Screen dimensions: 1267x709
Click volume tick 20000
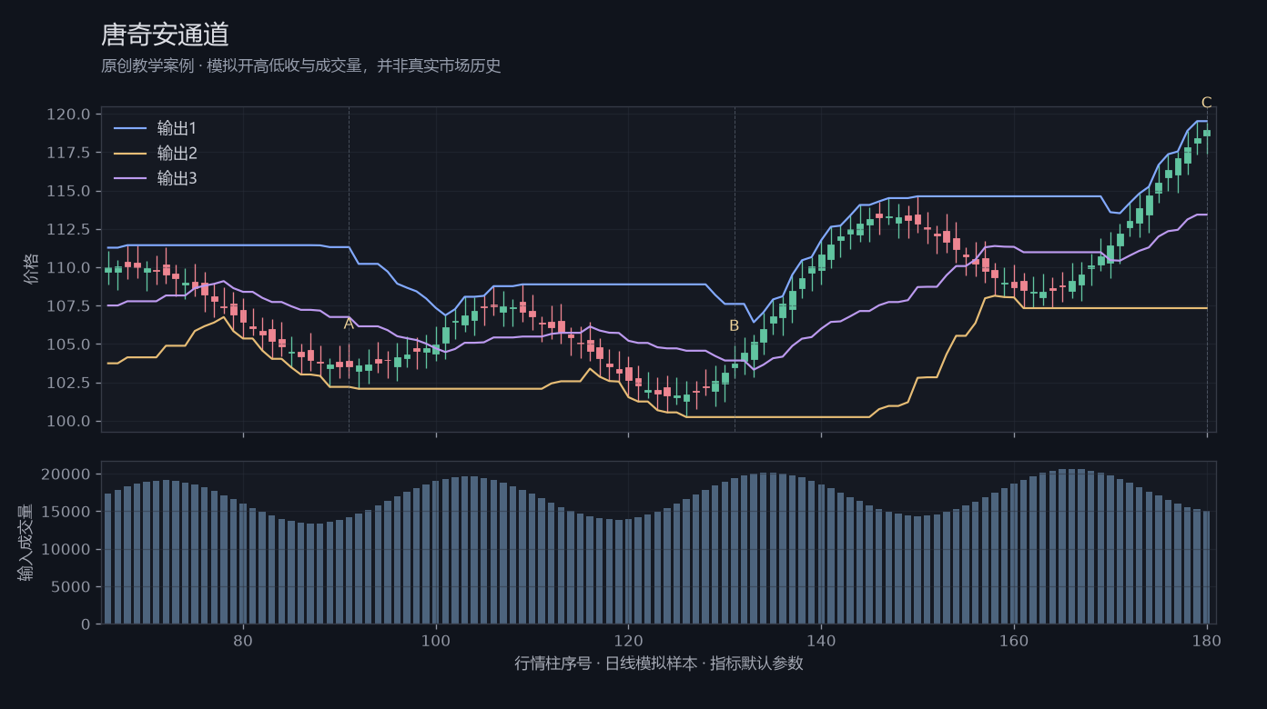coord(66,474)
